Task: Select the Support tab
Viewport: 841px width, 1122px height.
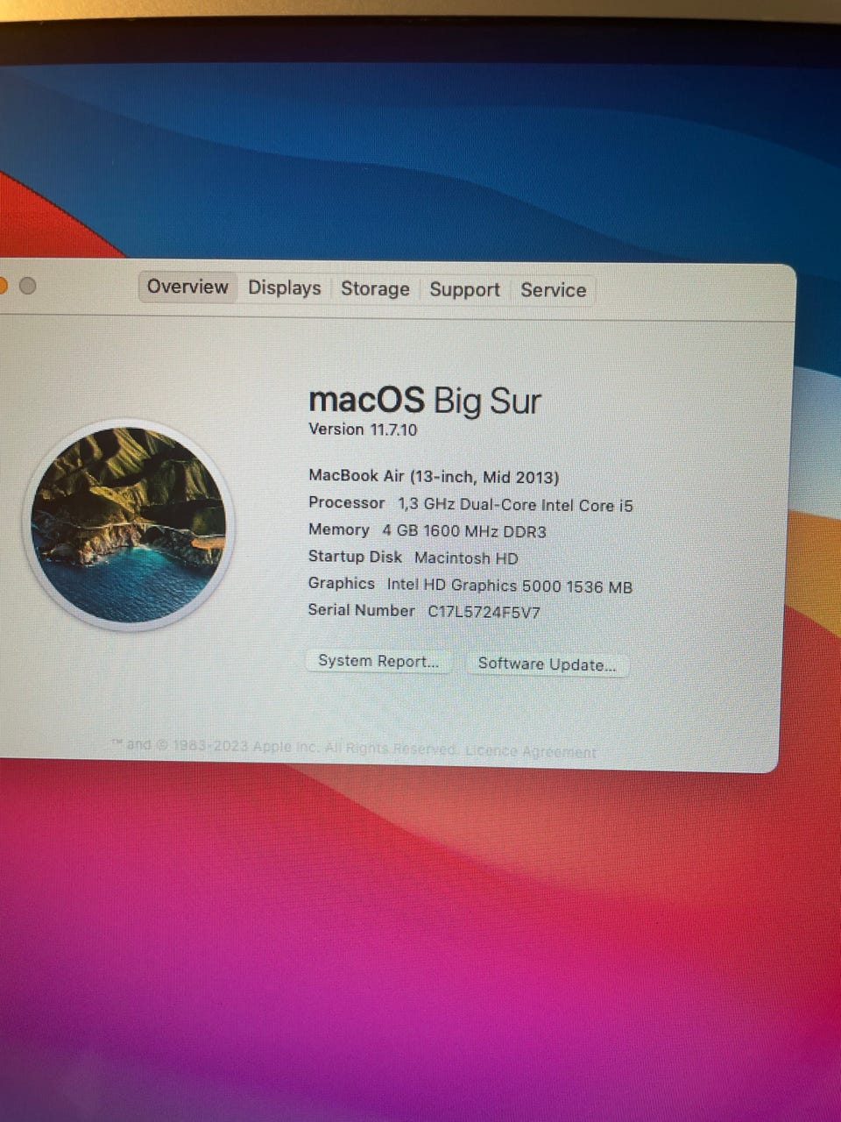Action: pos(464,290)
